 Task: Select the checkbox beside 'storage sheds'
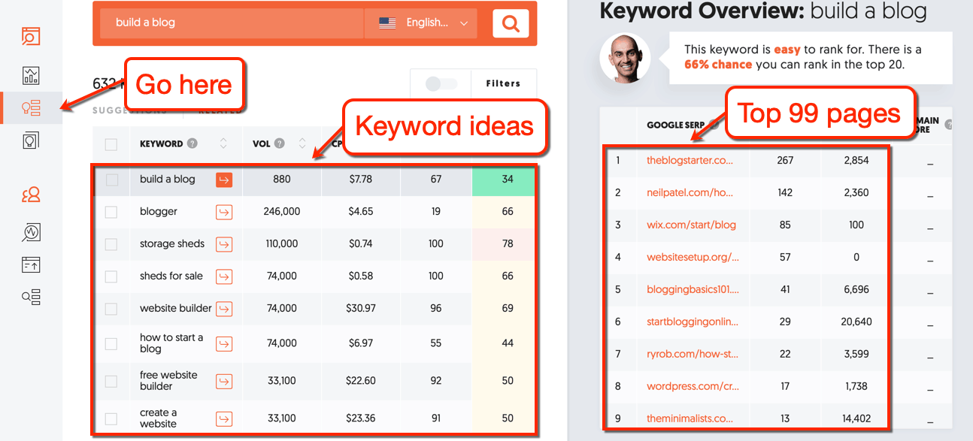tap(111, 243)
